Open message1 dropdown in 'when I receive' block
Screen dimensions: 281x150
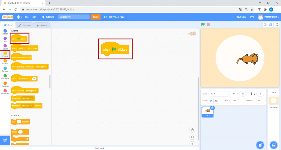[x=31, y=91]
